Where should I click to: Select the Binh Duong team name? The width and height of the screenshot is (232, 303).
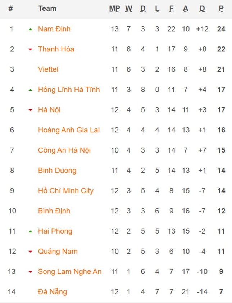click(x=57, y=171)
